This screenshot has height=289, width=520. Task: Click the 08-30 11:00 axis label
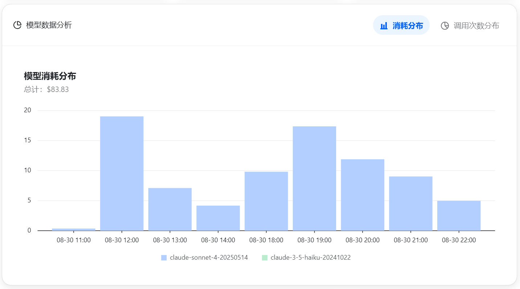point(74,240)
